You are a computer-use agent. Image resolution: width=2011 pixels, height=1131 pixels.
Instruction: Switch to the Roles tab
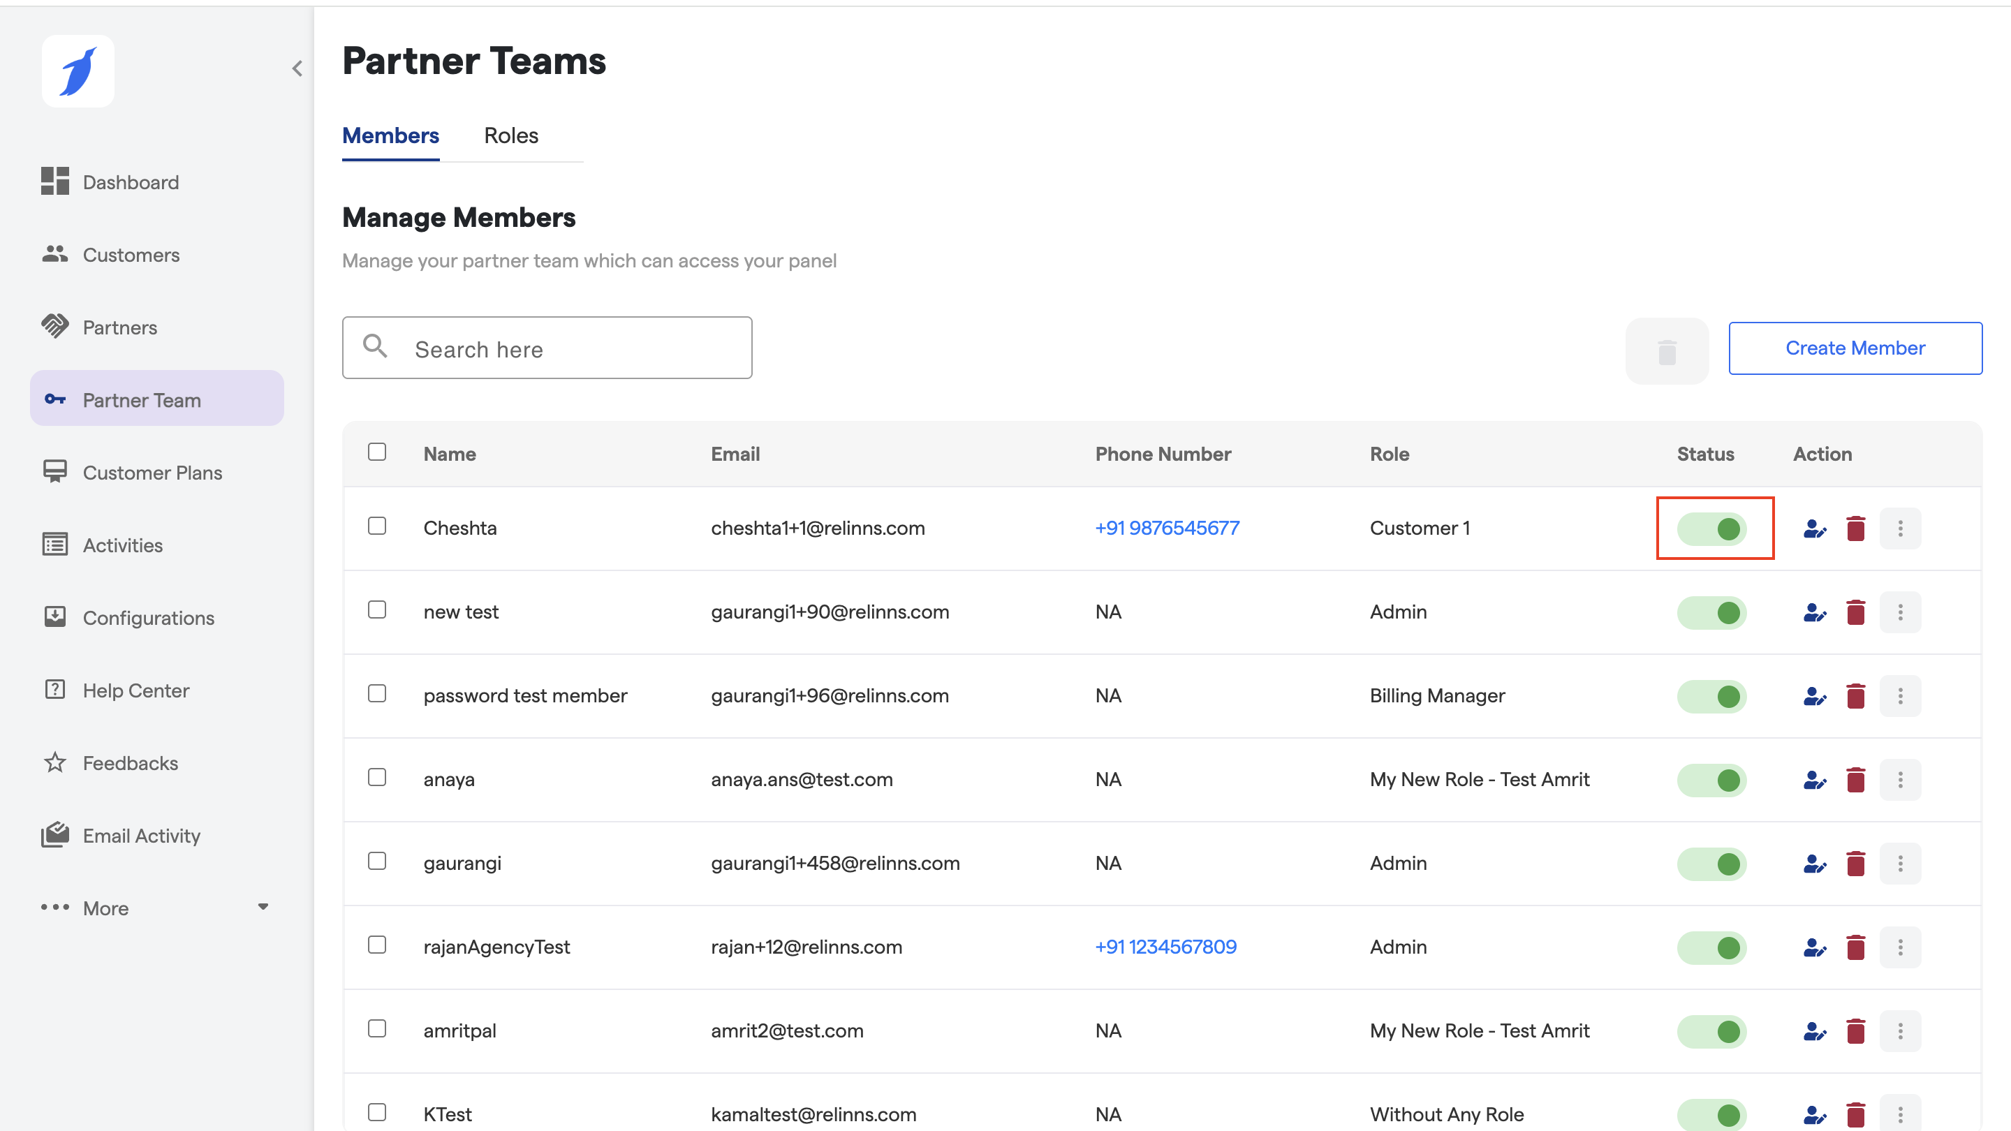510,136
